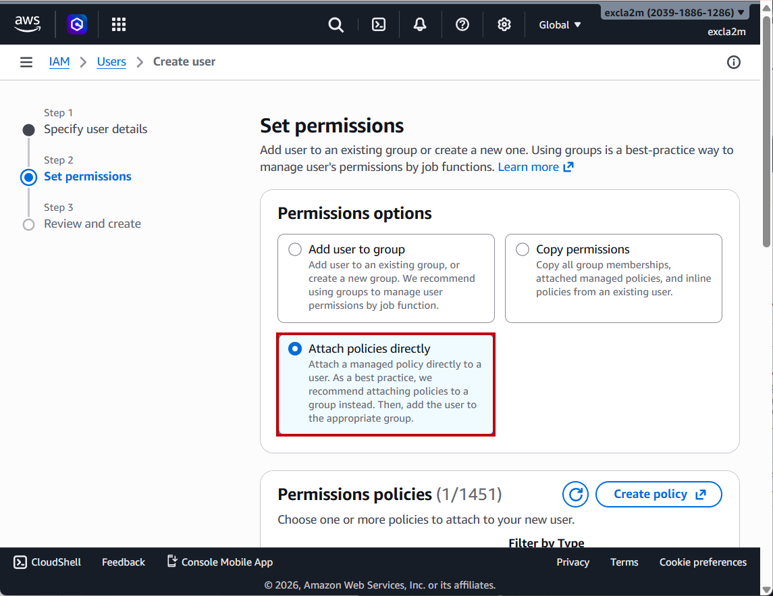Viewport: 773px width, 596px height.
Task: Open the info panel icon
Action: tap(734, 62)
